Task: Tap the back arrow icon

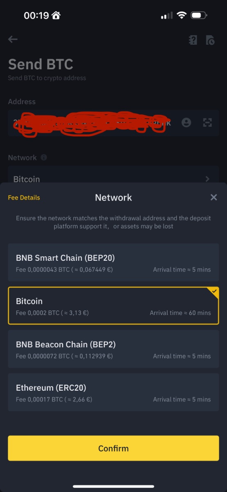Action: pyautogui.click(x=13, y=39)
